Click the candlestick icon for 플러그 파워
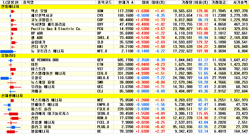Image resolution: width=249 pixels, height=134 pixels. (x=13, y=127)
